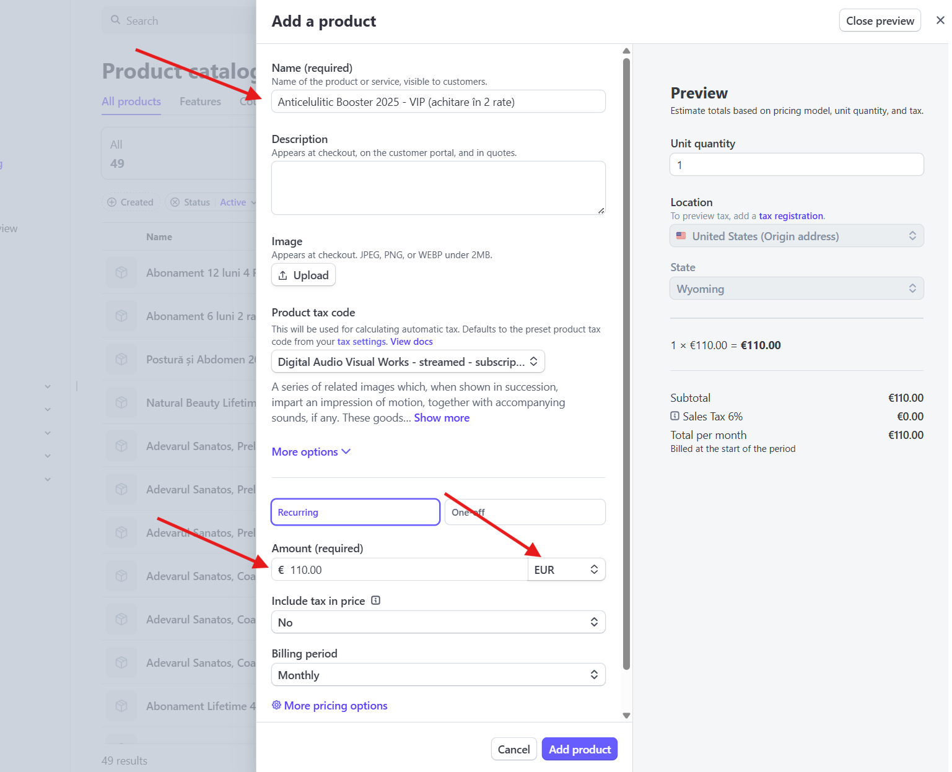The width and height of the screenshot is (952, 772).
Task: Select the One-off pricing option
Action: coord(525,512)
